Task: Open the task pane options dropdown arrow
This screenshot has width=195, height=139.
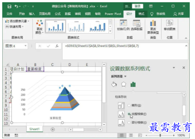Action: tap(174, 68)
